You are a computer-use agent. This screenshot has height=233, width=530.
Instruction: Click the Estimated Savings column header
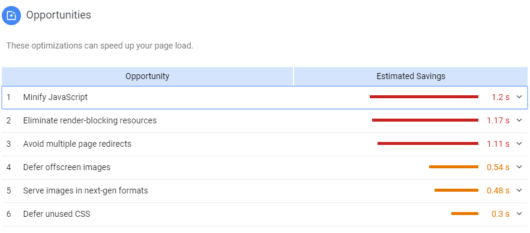(x=411, y=76)
